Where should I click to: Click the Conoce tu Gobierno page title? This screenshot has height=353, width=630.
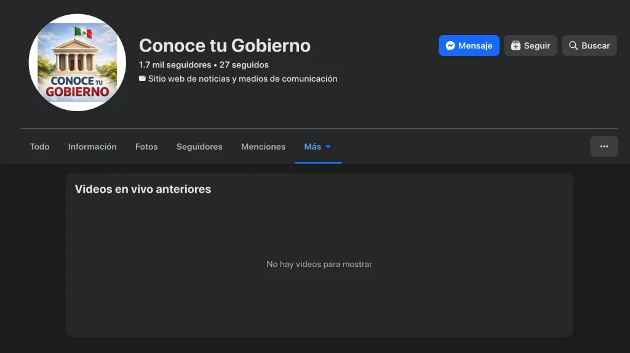click(225, 45)
